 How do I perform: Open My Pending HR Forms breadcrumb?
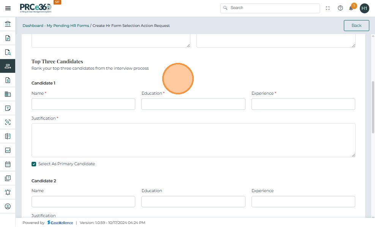[68, 26]
